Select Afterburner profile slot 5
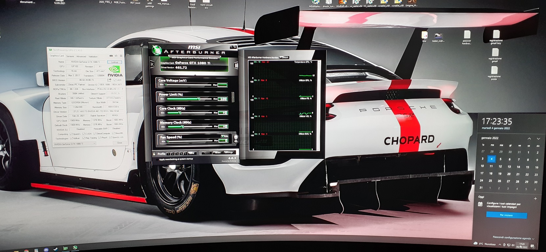 click(x=185, y=153)
